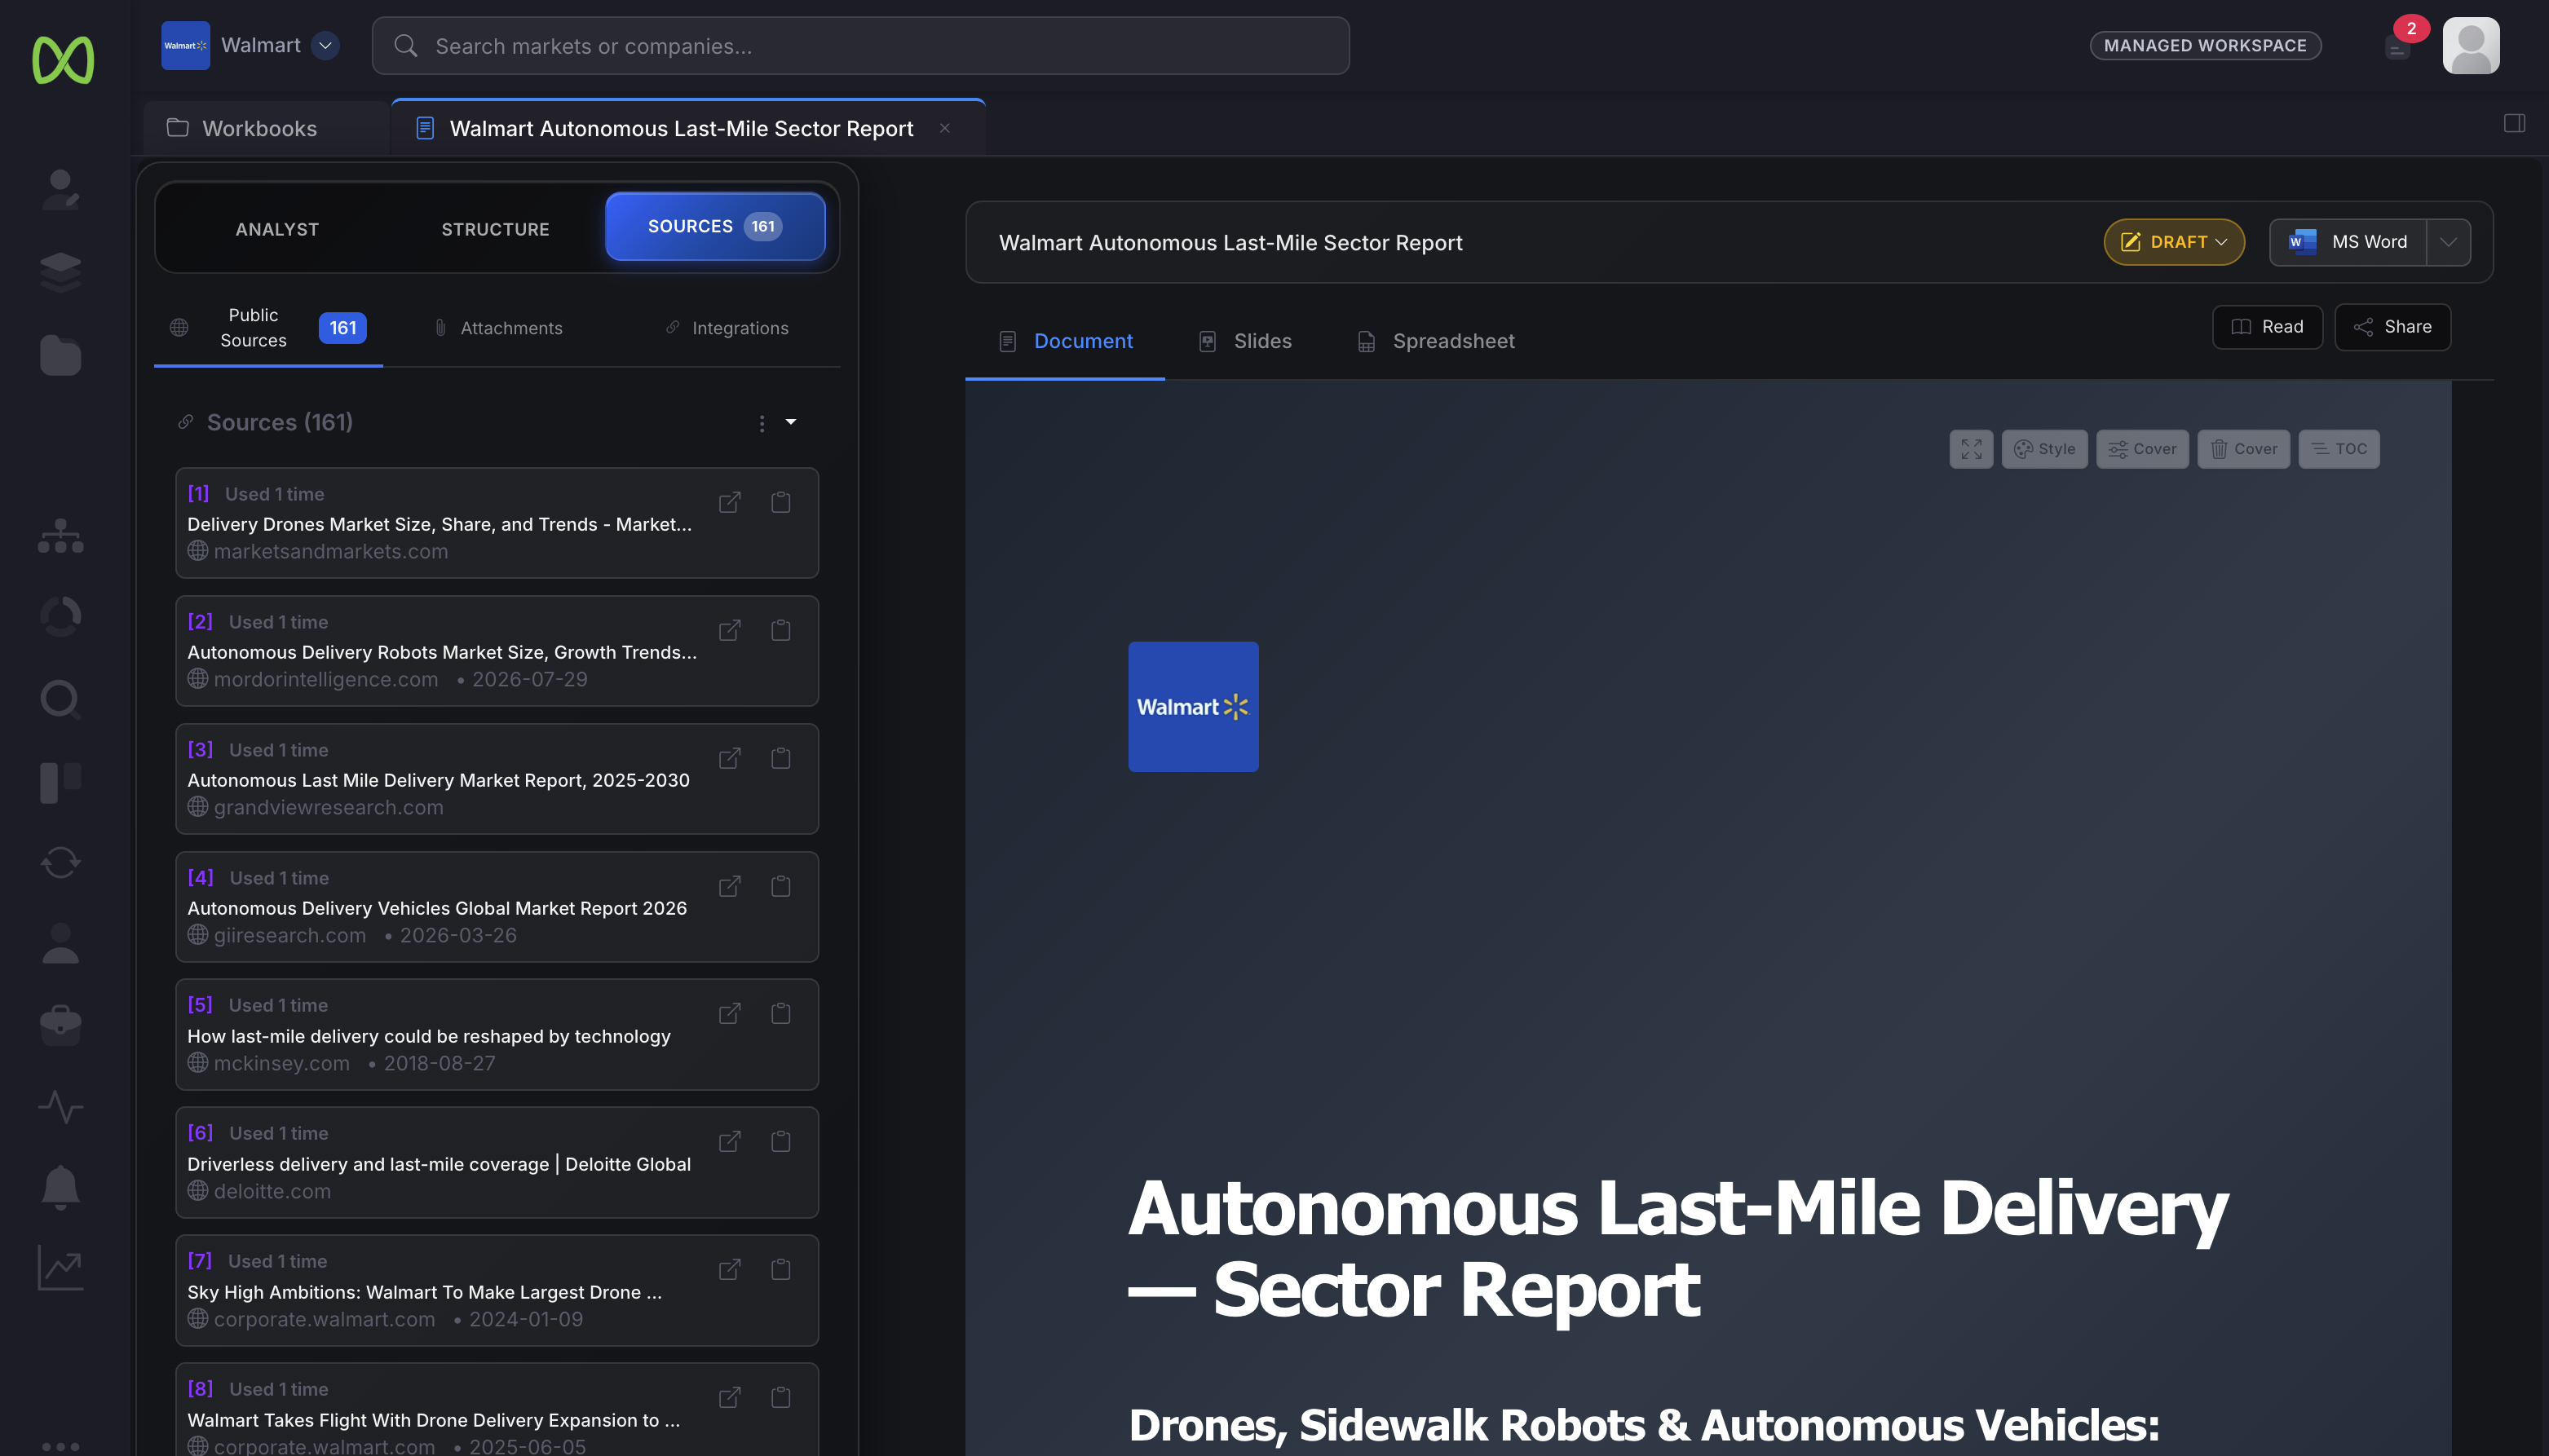Open the DRAFT status dropdown
The width and height of the screenshot is (2549, 1456).
click(x=2174, y=242)
